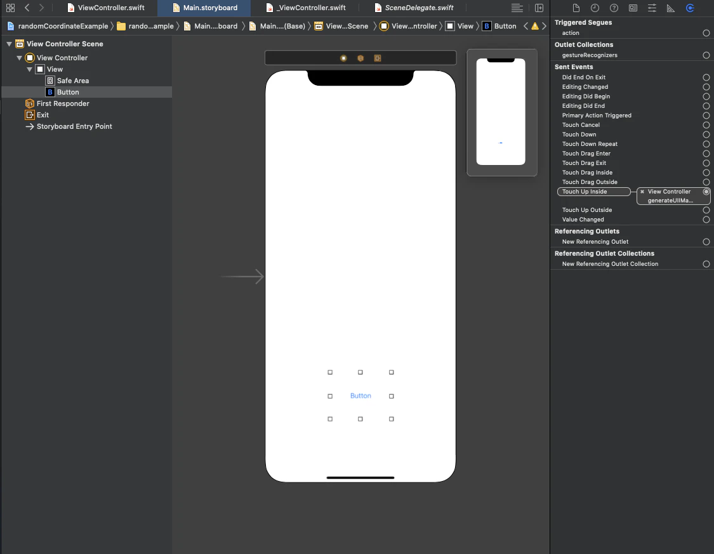
Task: Switch to SceneDelegate.swift tab
Action: click(x=413, y=8)
